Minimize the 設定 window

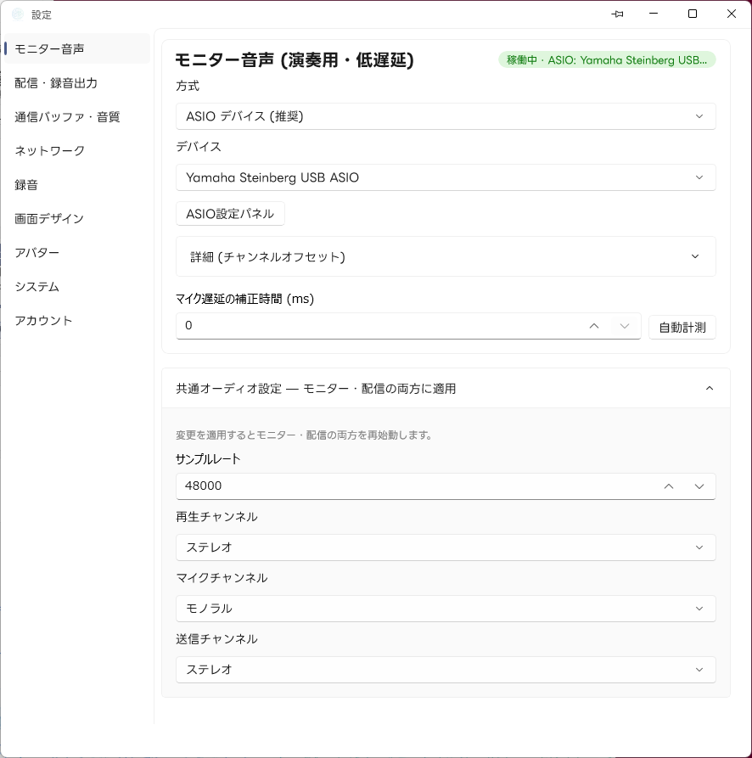point(654,14)
